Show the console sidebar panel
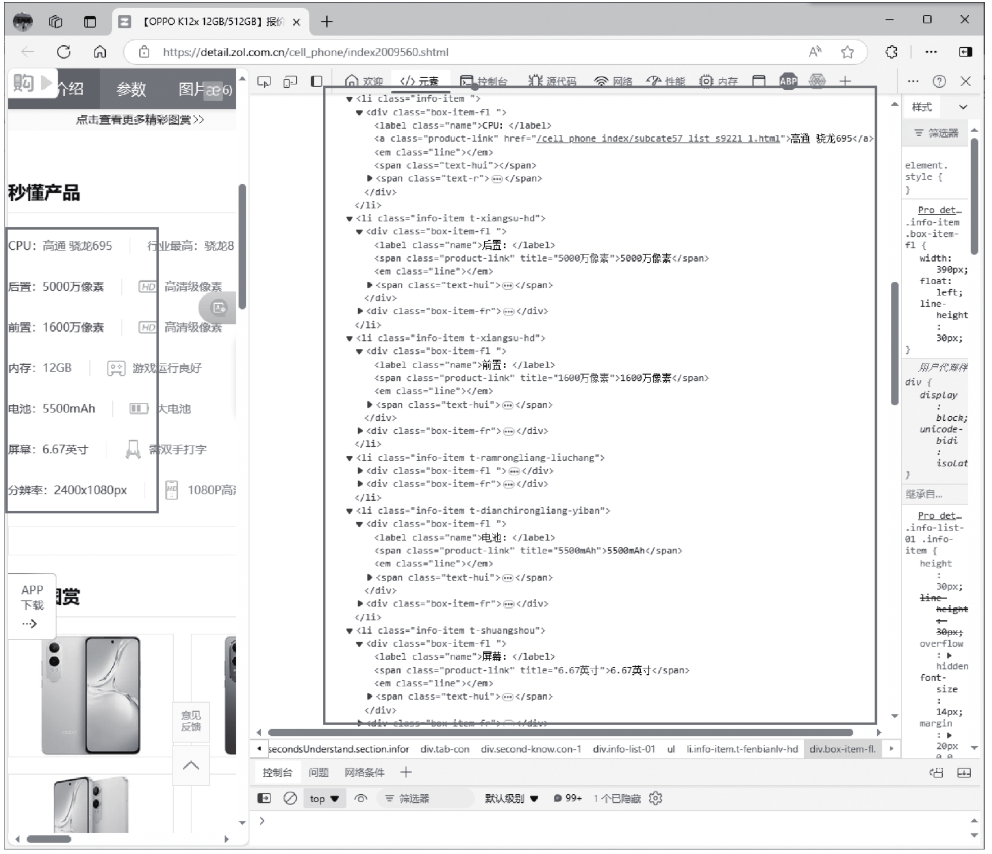The width and height of the screenshot is (992, 854). click(x=264, y=798)
